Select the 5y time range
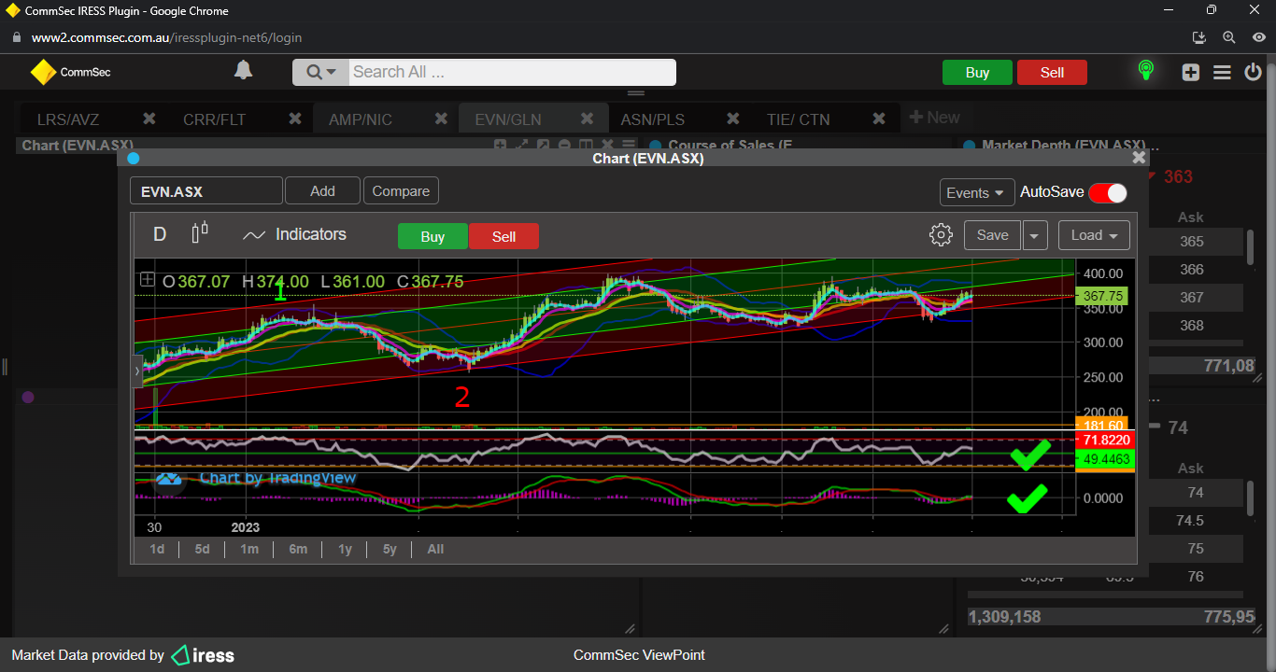Screen dimensions: 1276x672 coord(390,549)
